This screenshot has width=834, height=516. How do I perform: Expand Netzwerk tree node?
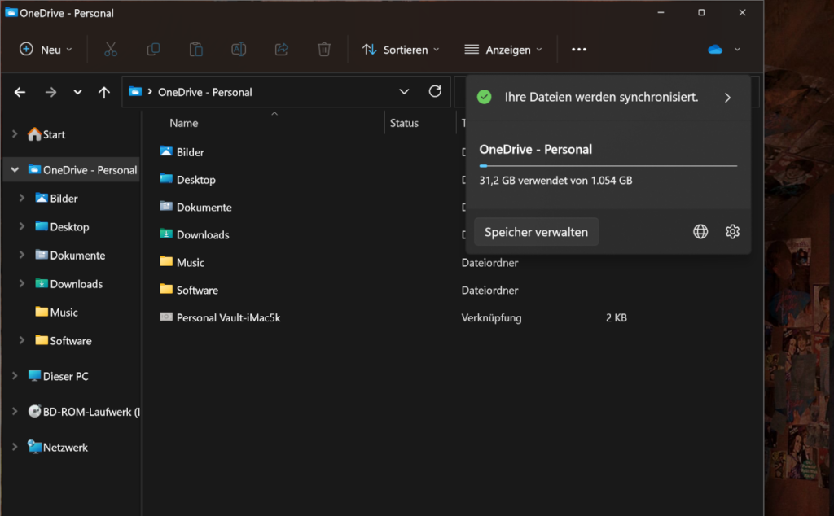pos(15,447)
